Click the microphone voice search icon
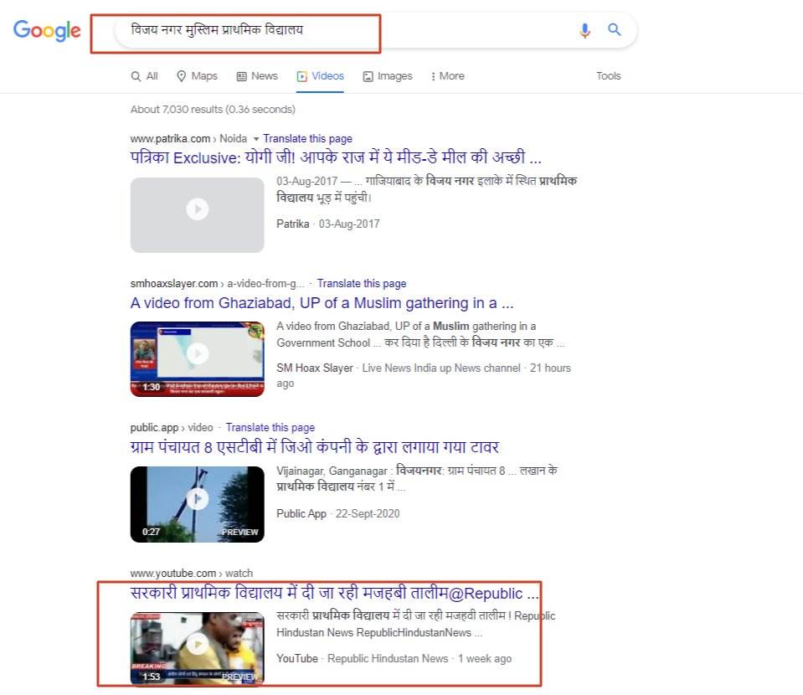This screenshot has height=695, width=803. 584,31
